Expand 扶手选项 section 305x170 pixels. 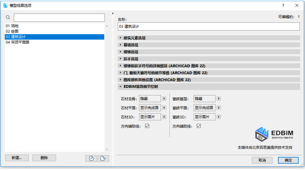[x=209, y=59]
